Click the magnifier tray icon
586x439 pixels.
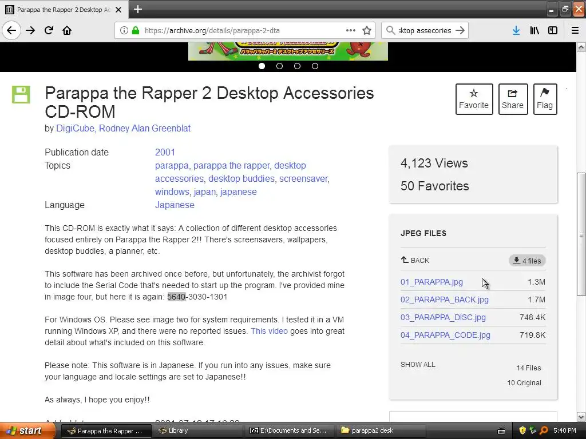544,430
